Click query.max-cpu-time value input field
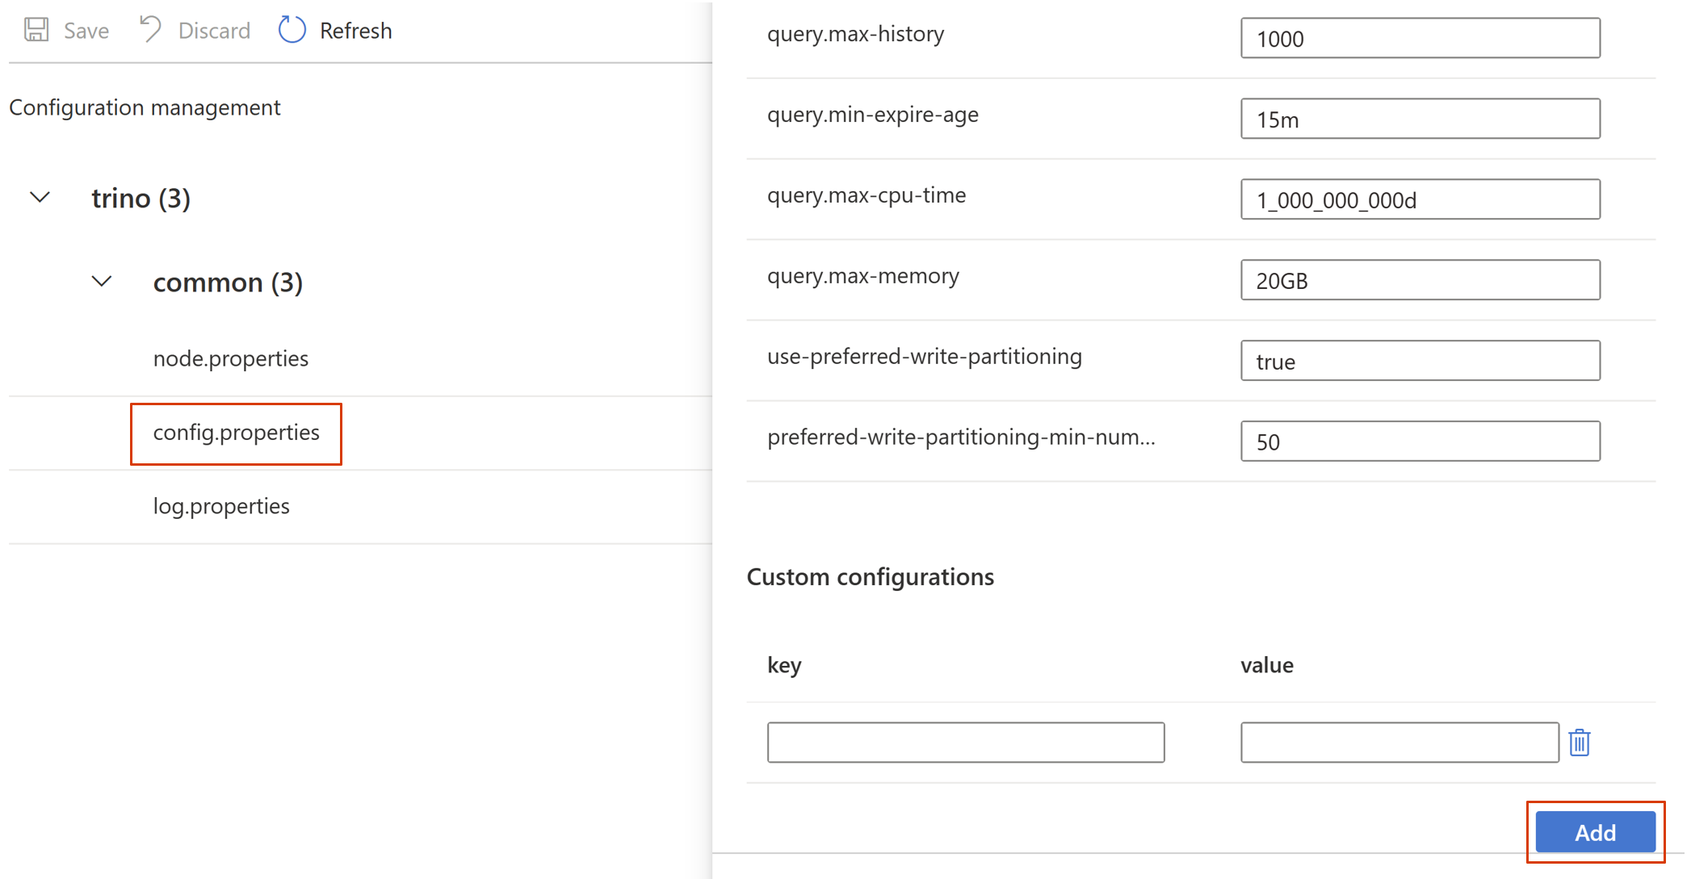This screenshot has height=879, width=1691. coord(1420,199)
